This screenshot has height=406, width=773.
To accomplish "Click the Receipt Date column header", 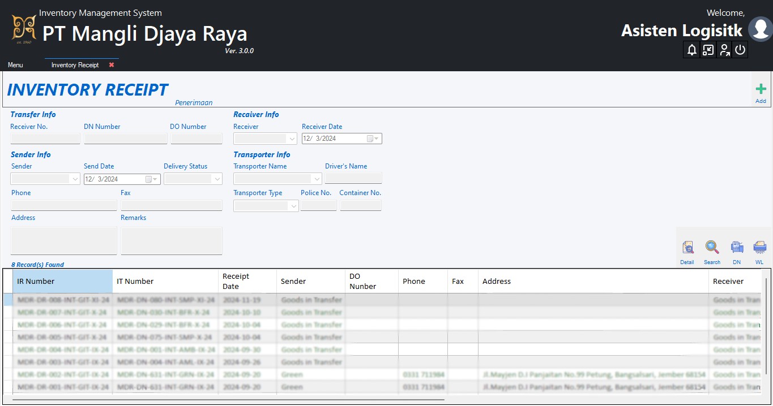I will (247, 281).
